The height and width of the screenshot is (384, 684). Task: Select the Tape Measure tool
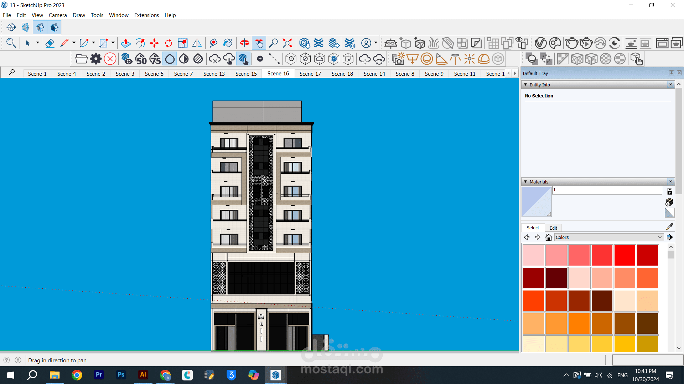click(x=213, y=43)
